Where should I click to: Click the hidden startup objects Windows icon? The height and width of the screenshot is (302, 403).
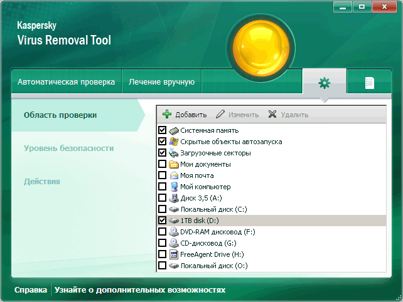pyautogui.click(x=174, y=142)
